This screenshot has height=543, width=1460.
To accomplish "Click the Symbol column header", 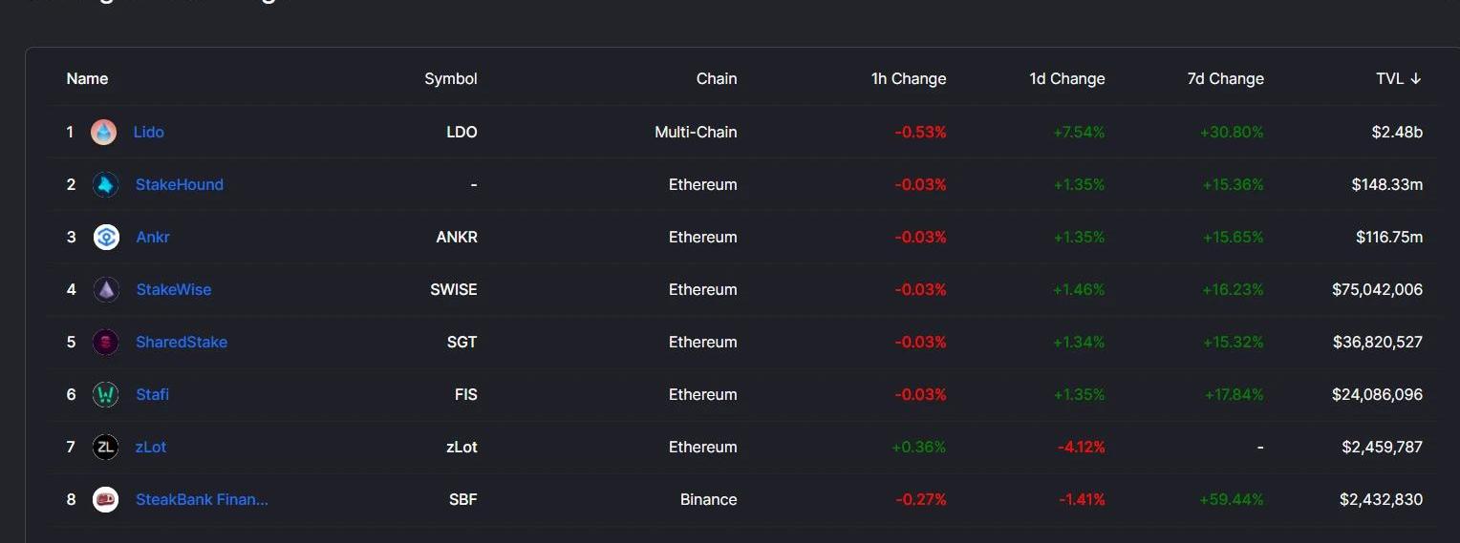I will pos(451,78).
